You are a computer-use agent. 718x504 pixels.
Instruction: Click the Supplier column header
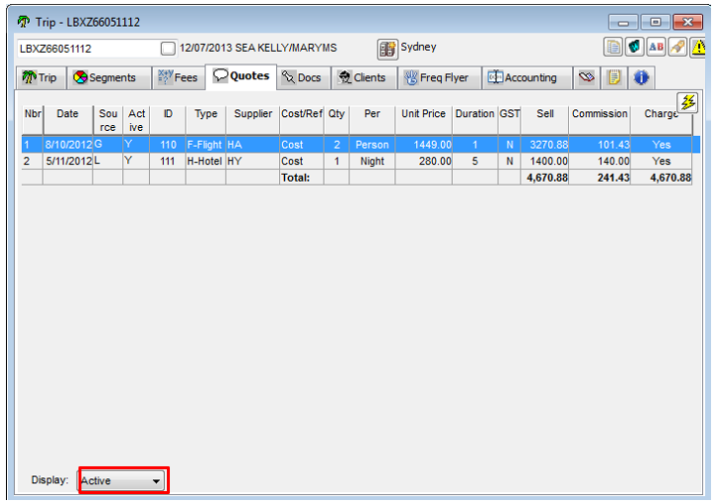point(253,120)
